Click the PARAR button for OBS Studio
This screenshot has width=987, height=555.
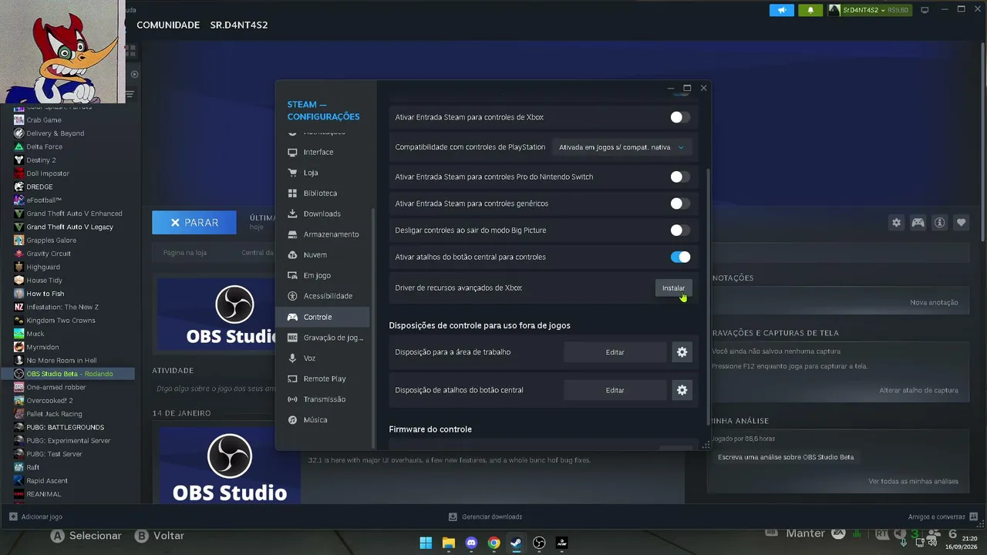pos(194,222)
